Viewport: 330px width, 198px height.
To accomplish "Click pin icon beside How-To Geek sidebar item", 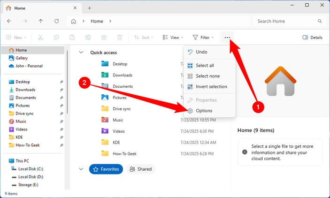I will (61, 145).
